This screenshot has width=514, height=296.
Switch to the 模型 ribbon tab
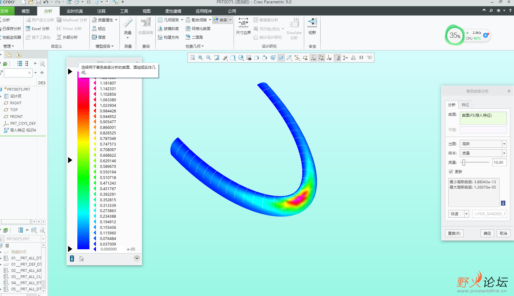[x=26, y=11]
